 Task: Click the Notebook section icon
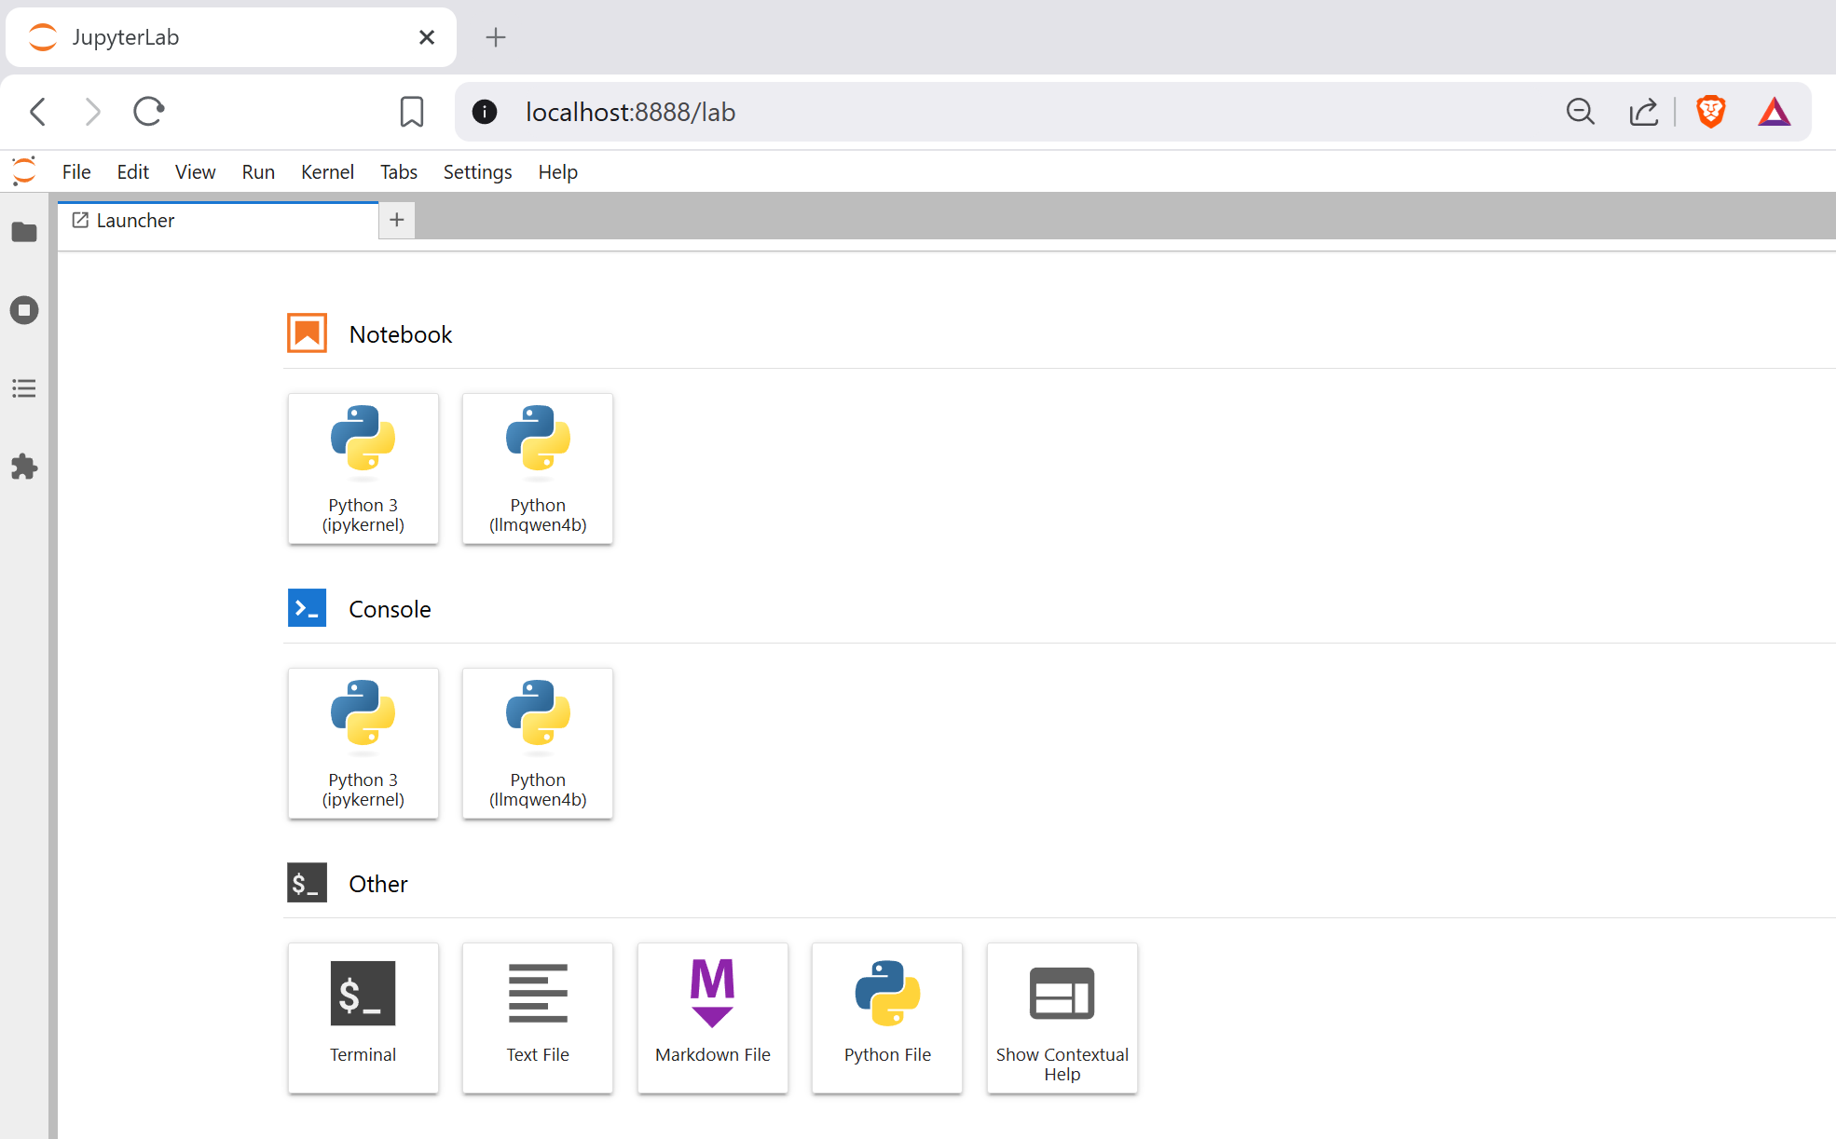307,333
